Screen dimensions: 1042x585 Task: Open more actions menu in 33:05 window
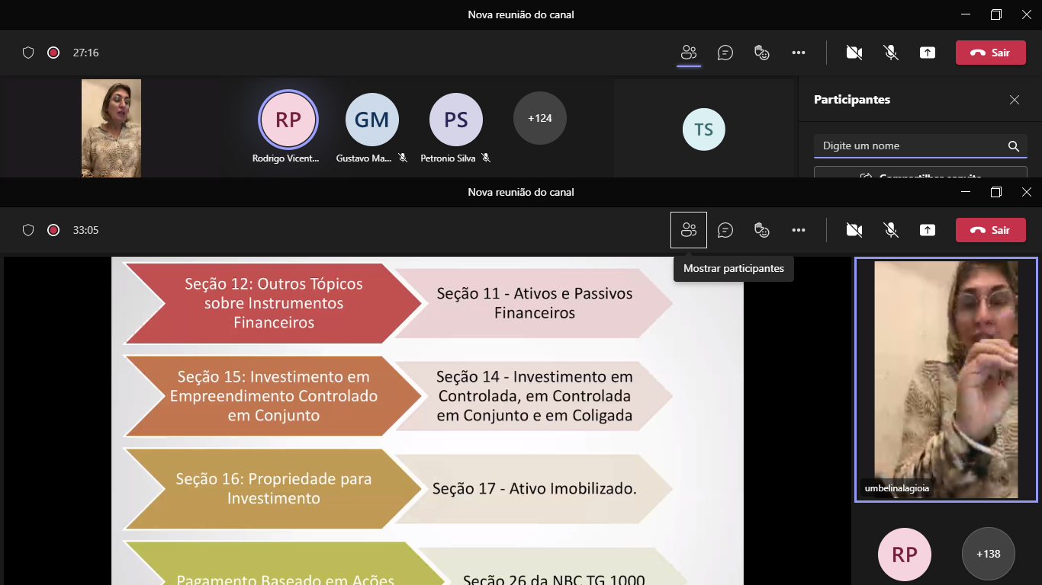(798, 230)
